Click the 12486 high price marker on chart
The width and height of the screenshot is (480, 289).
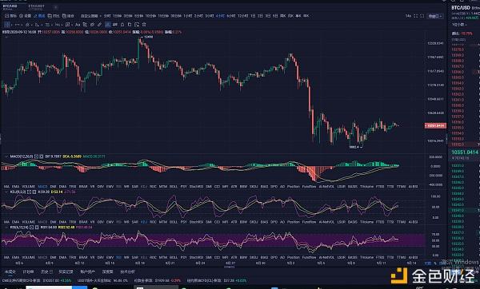(x=149, y=37)
